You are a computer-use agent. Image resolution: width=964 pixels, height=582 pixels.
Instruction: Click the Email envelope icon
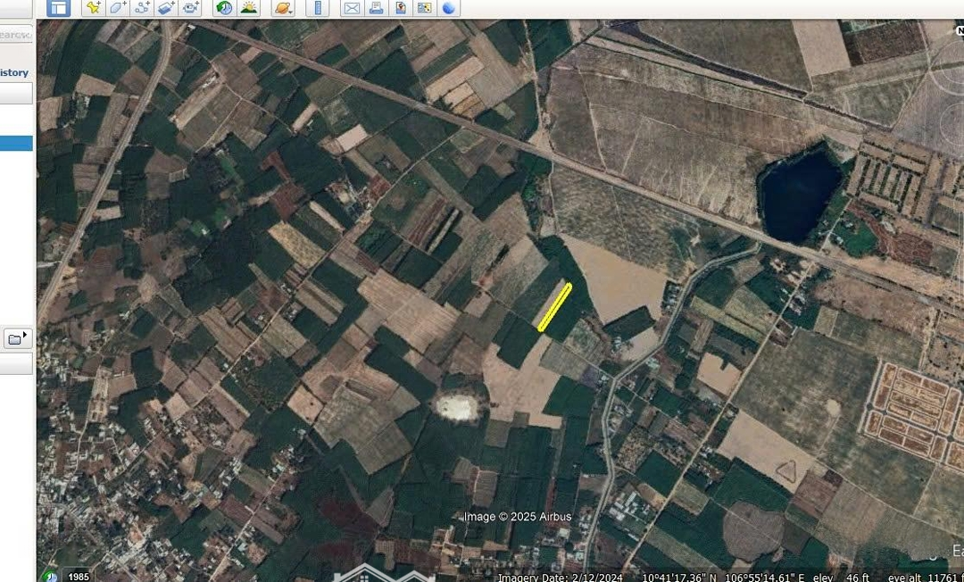[352, 8]
